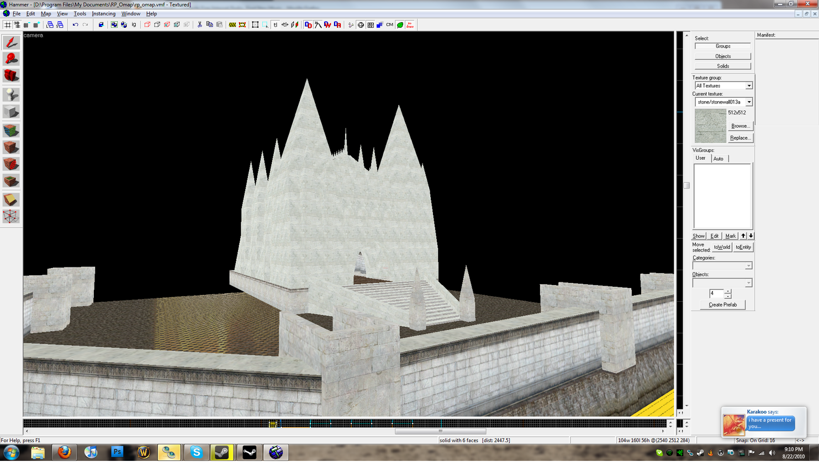Click Carve with selected objects icon

coord(101,25)
